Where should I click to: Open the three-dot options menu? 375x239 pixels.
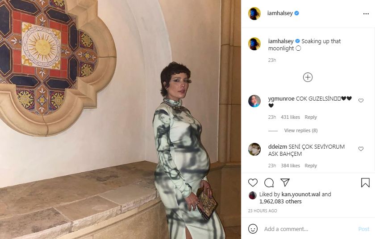[366, 14]
